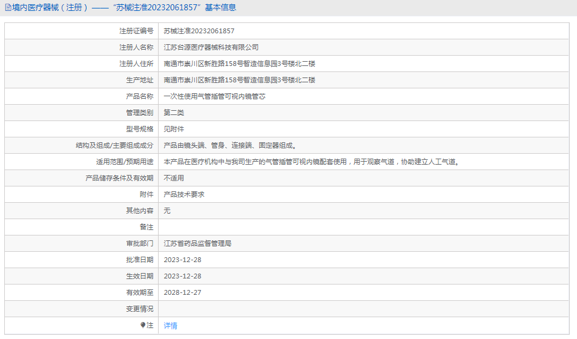
Task: Select the value 不适用
Action: (174, 178)
